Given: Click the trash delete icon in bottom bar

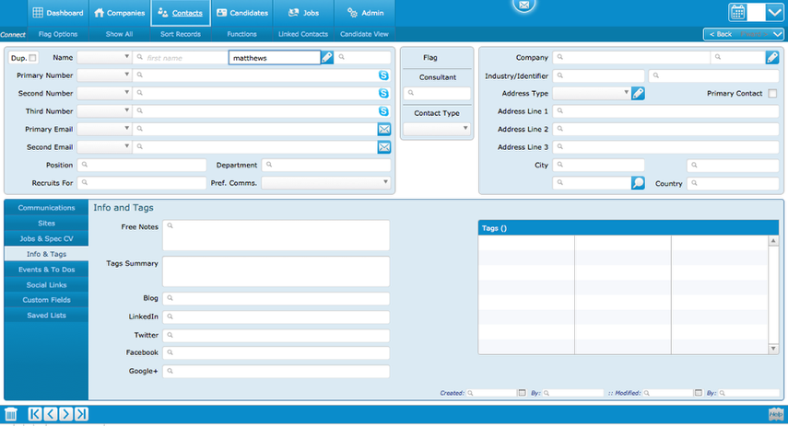Looking at the screenshot, I should (11, 414).
